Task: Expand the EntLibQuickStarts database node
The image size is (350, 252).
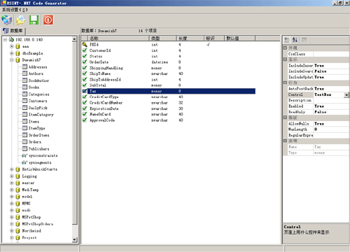Action: [x=12, y=169]
